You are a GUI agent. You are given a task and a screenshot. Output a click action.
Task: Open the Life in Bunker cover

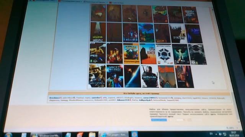(148, 54)
